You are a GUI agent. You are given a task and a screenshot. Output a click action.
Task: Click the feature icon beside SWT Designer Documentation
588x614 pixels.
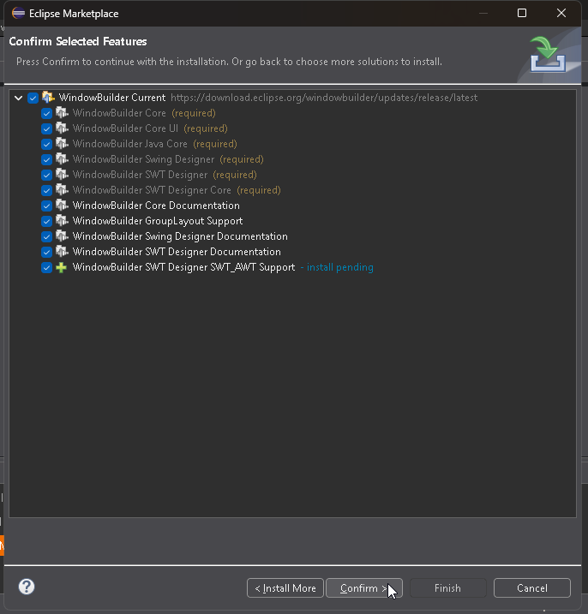62,252
